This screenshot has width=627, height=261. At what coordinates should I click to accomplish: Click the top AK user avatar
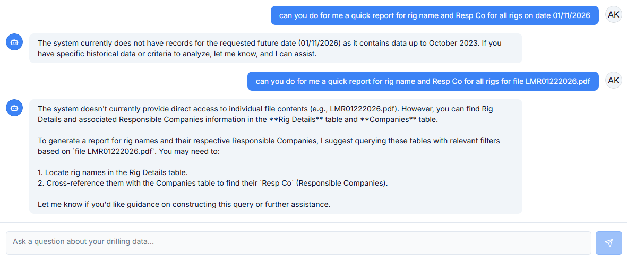[613, 15]
